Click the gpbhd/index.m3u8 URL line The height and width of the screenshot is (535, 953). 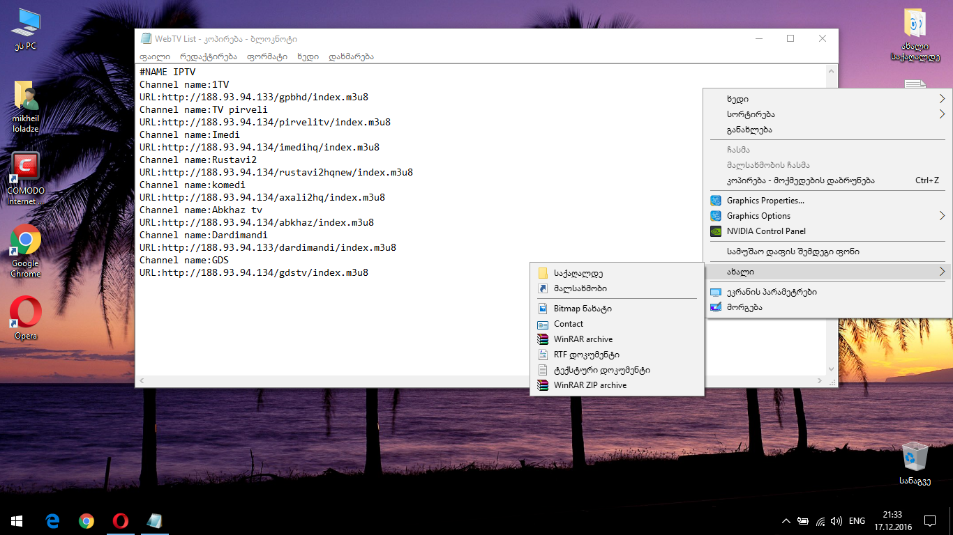[x=254, y=97]
